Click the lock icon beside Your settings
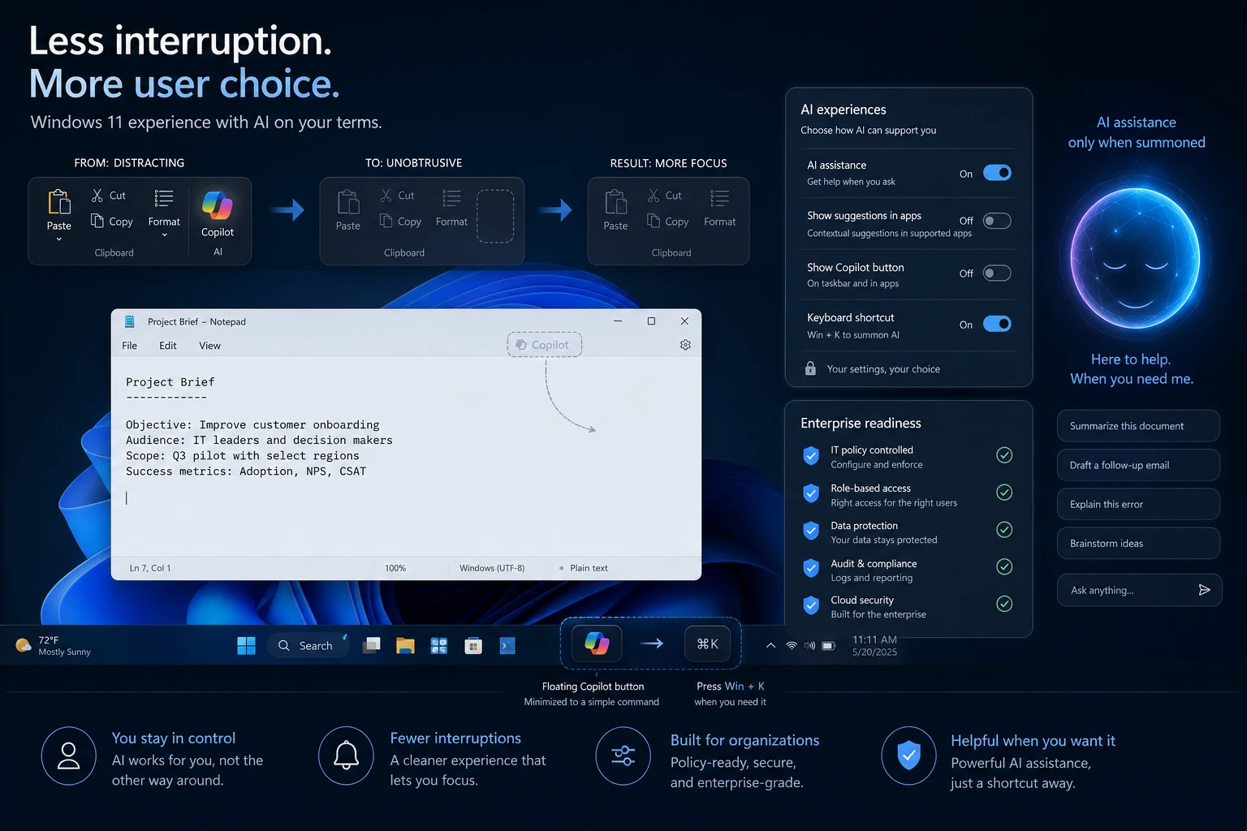Viewport: 1247px width, 831px height. pos(810,368)
